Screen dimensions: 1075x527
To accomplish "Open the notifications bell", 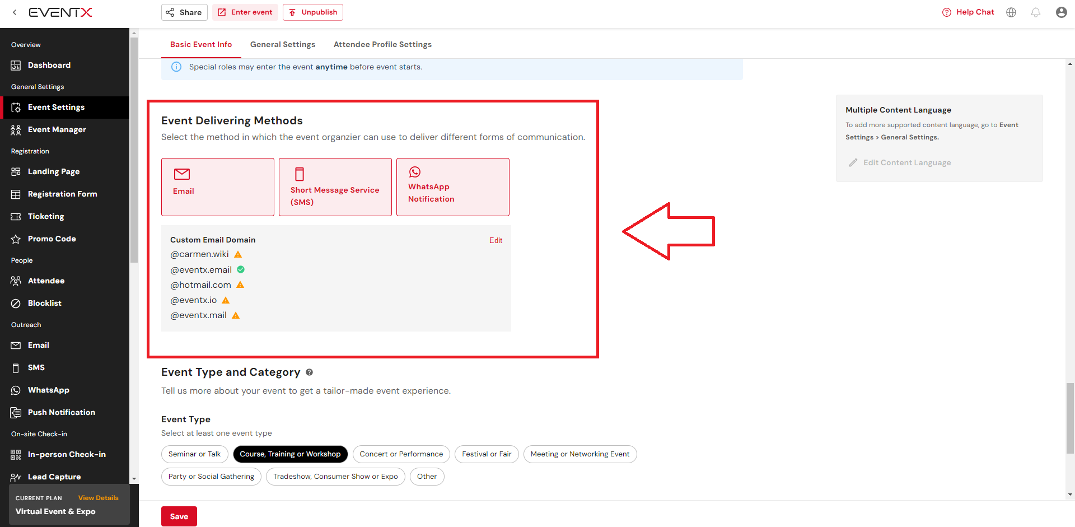I will coord(1036,12).
